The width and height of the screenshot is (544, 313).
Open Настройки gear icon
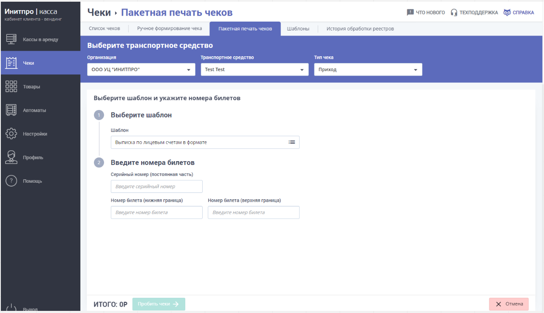click(x=11, y=134)
